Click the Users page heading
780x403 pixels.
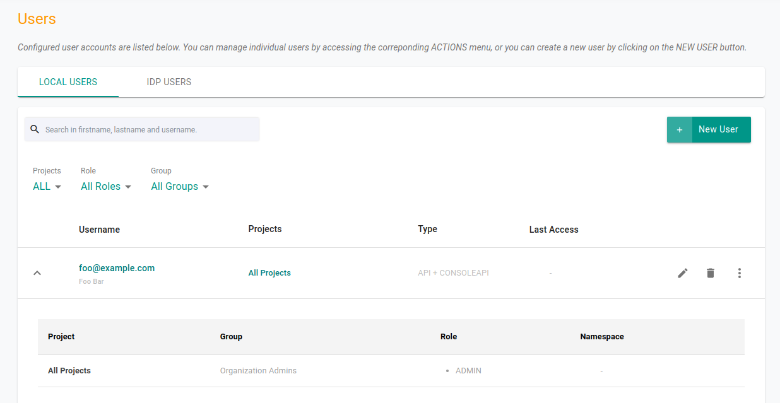pos(37,19)
